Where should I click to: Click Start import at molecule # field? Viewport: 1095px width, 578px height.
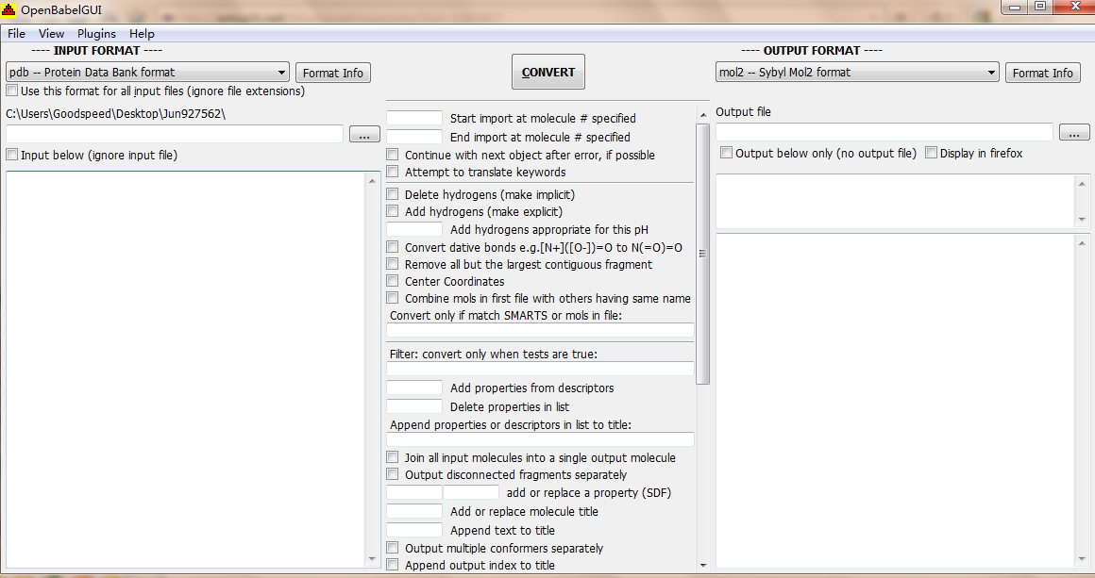[x=414, y=118]
